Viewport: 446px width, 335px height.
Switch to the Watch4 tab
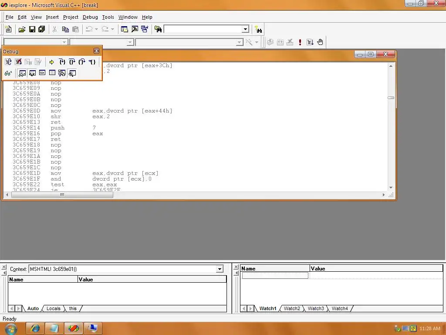340,308
